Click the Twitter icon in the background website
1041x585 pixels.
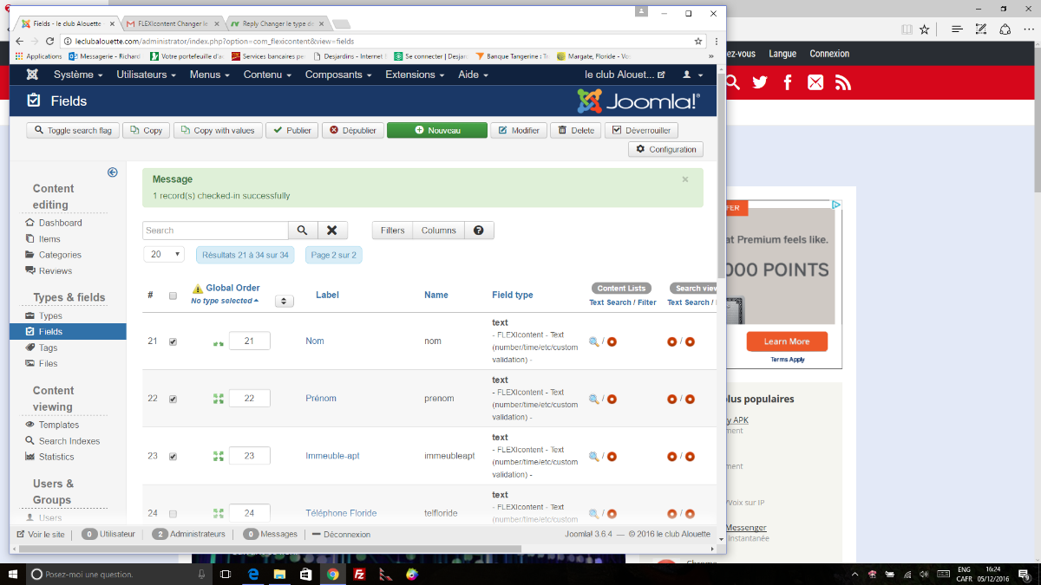point(761,82)
